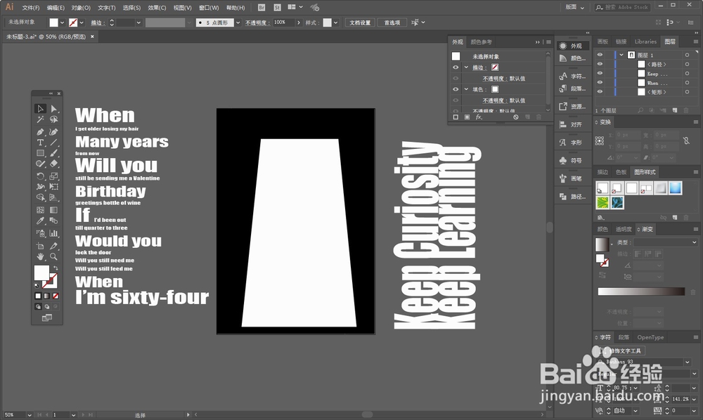Open the fill color dropdown in control bar
The width and height of the screenshot is (703, 420).
coord(63,22)
